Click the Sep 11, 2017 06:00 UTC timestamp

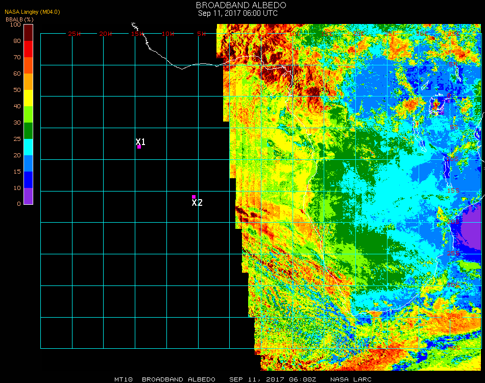[x=238, y=13]
